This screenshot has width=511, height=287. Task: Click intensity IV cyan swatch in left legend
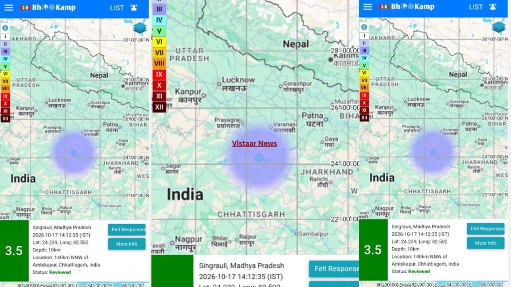tap(5, 59)
